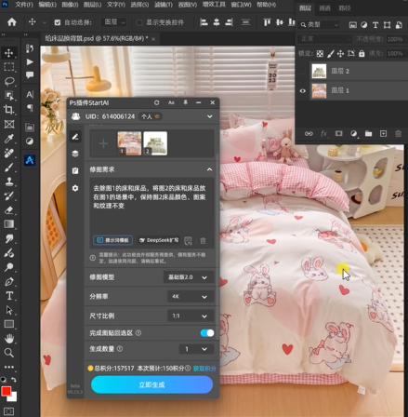Open the 分辨率 4K dropdown
The width and height of the screenshot is (408, 417).
click(x=191, y=297)
